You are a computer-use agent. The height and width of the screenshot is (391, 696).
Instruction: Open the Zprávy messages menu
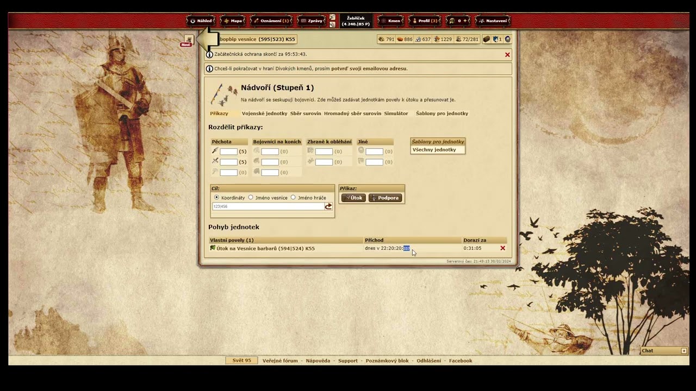[312, 21]
